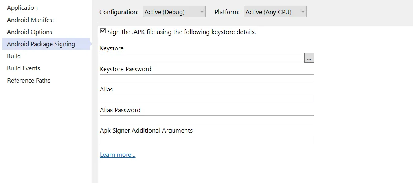Open the Platform dropdown

pos(275,12)
